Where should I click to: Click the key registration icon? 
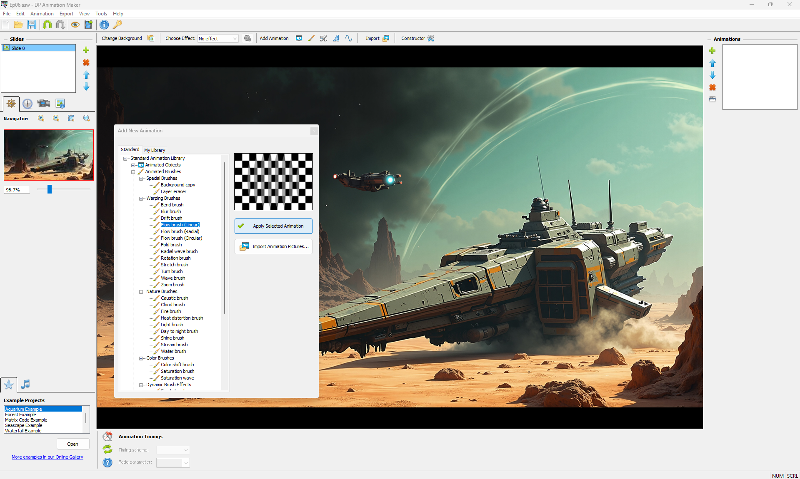click(117, 25)
